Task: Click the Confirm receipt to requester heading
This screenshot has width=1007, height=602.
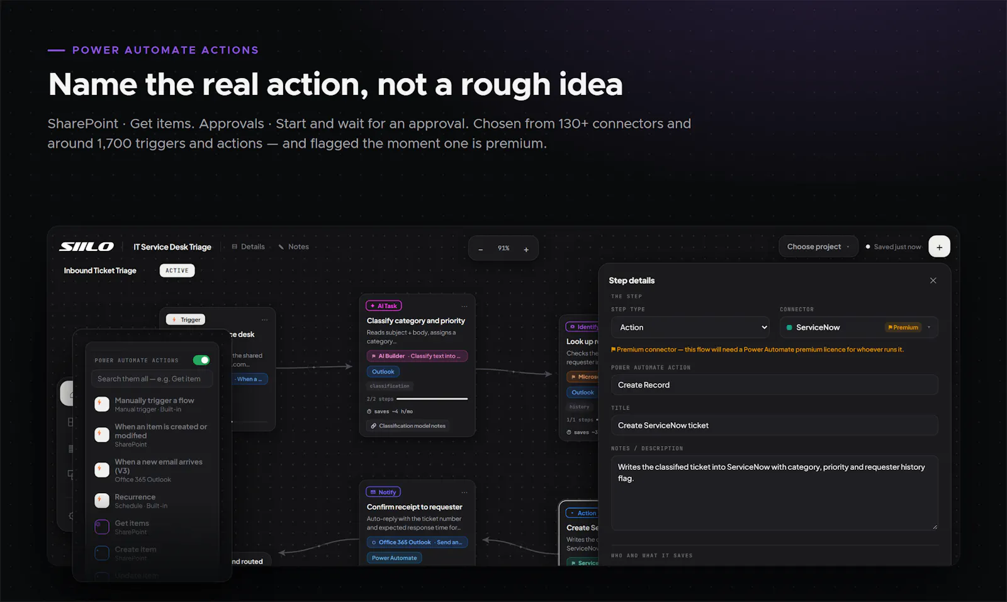Action: coord(414,507)
